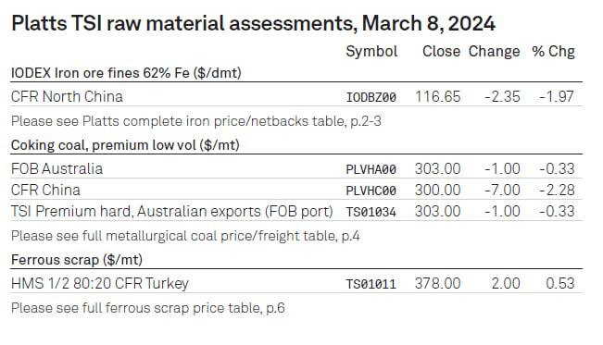The image size is (603, 345).
Task: Click the PLVHA00 symbol code
Action: click(371, 169)
